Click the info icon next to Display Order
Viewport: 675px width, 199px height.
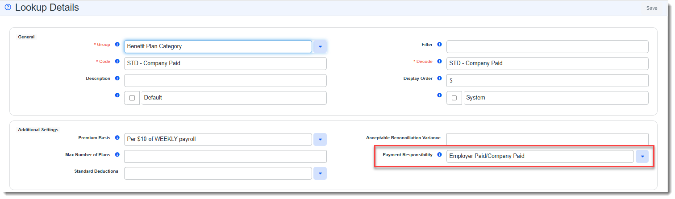[x=439, y=79]
